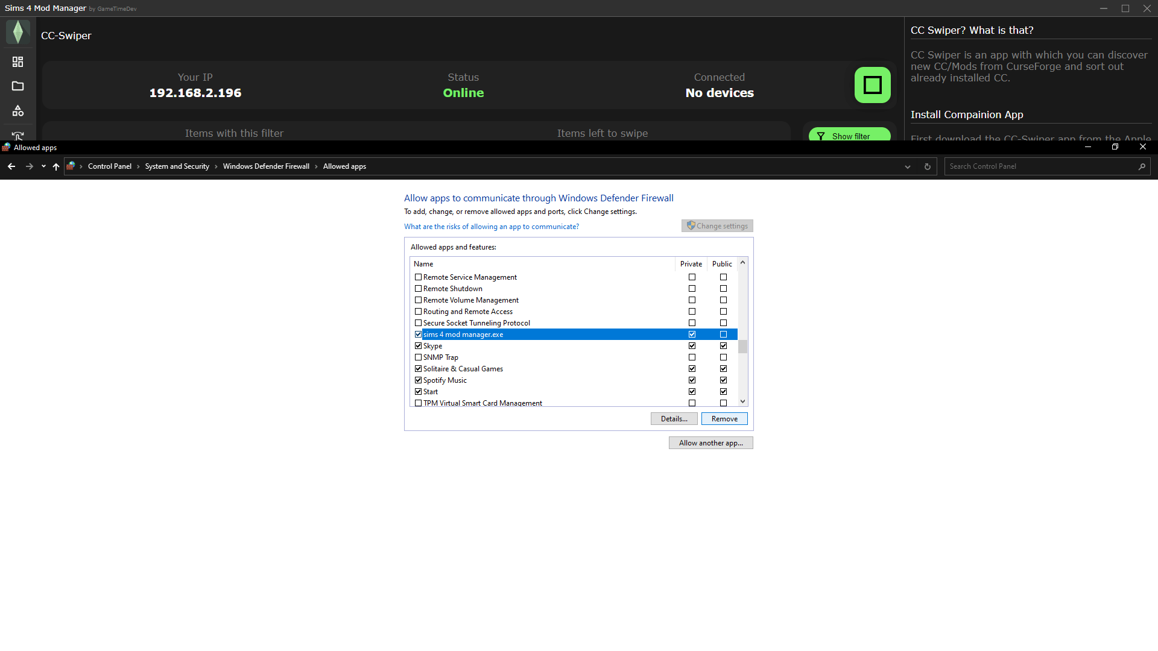Click the Remove button
1158x651 pixels.
(724, 419)
